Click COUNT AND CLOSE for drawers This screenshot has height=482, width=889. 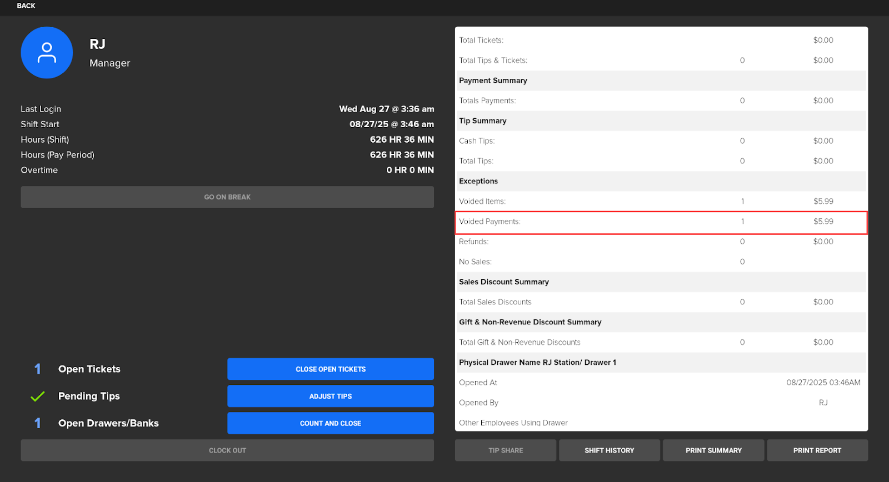[x=330, y=423]
